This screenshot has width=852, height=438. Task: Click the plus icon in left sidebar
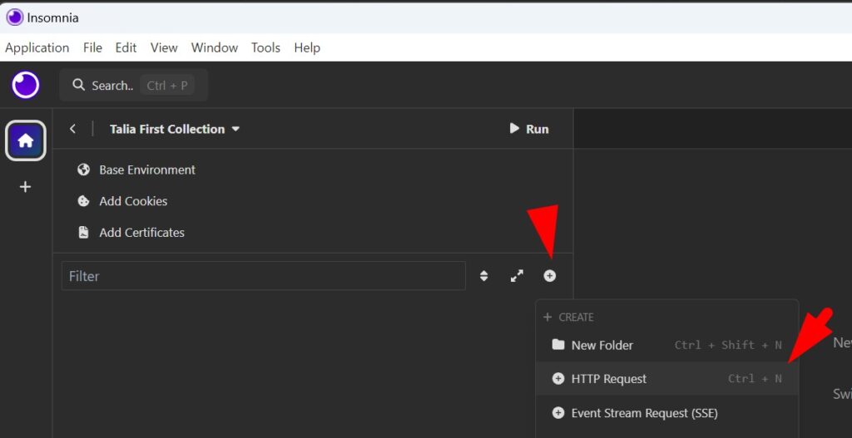(x=26, y=187)
